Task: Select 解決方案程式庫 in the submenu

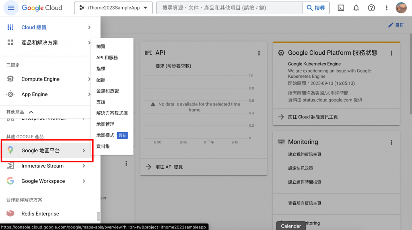Action: (x=112, y=113)
